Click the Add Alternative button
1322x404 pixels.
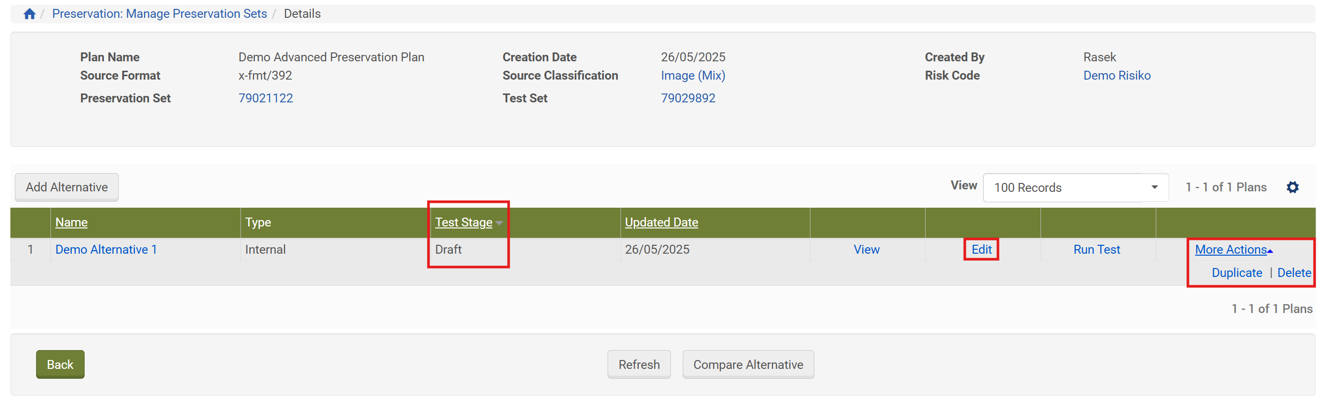(x=67, y=187)
